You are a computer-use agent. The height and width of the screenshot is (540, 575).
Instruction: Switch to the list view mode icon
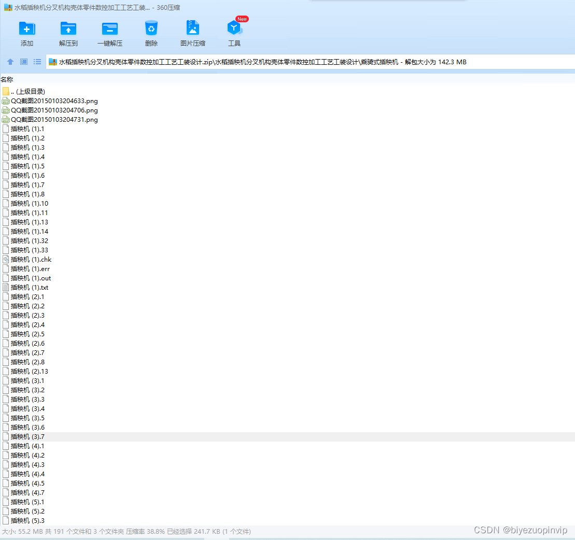(37, 62)
